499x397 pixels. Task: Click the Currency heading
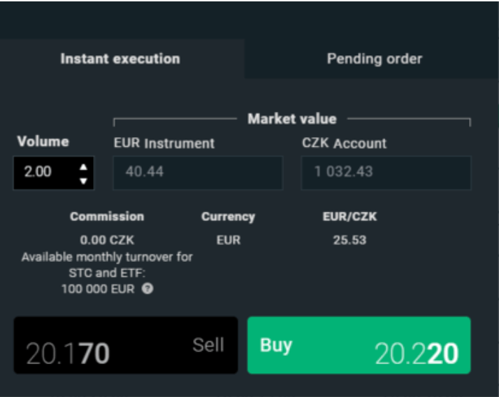[x=228, y=217]
